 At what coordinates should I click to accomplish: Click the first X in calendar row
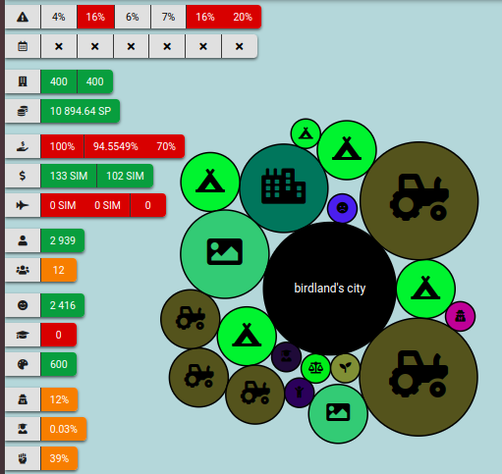click(59, 46)
